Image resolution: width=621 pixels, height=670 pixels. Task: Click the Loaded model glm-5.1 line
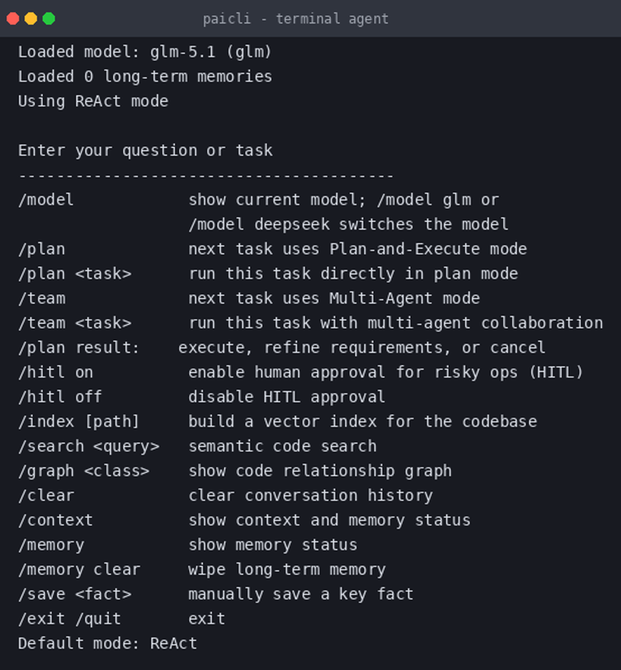click(x=145, y=52)
